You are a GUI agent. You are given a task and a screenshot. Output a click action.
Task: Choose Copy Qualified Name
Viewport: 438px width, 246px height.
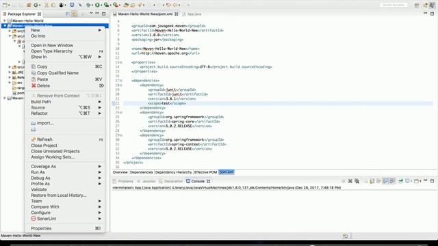[x=65, y=73]
